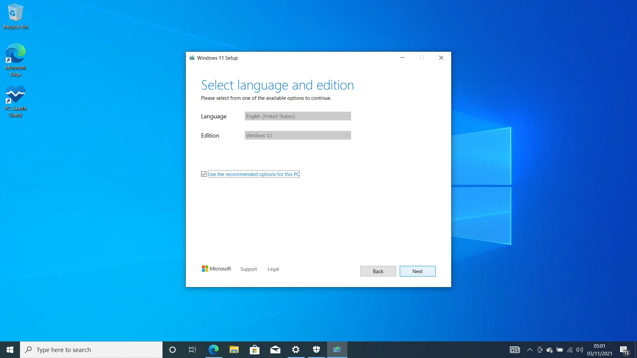Click the Windows 11 edition selector
This screenshot has height=358, width=637.
298,135
